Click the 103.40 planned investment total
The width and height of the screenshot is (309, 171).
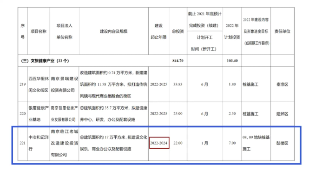pyautogui.click(x=232, y=61)
